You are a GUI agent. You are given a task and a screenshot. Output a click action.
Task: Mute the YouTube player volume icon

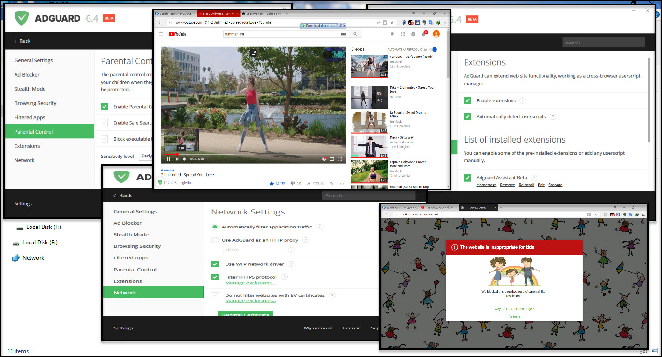tap(184, 159)
